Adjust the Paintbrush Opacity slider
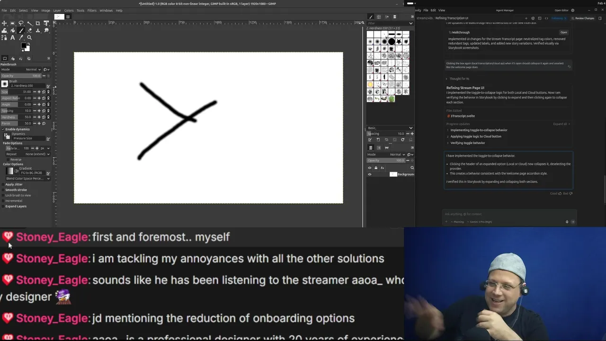Screen dimensions: 606x341 (21, 76)
